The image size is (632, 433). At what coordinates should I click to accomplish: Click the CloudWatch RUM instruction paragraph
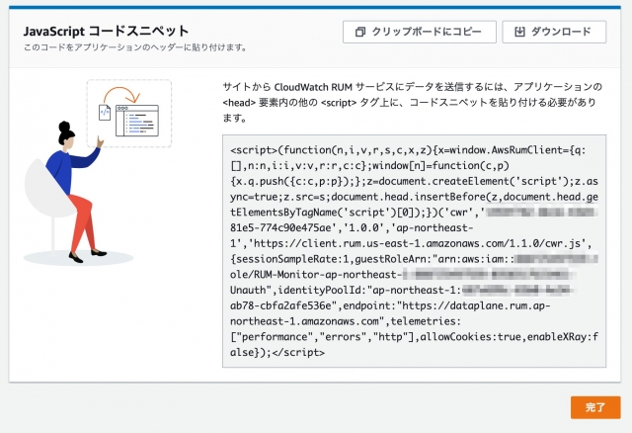click(413, 103)
